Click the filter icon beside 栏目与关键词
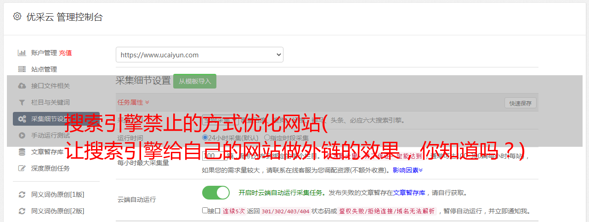 (22, 102)
